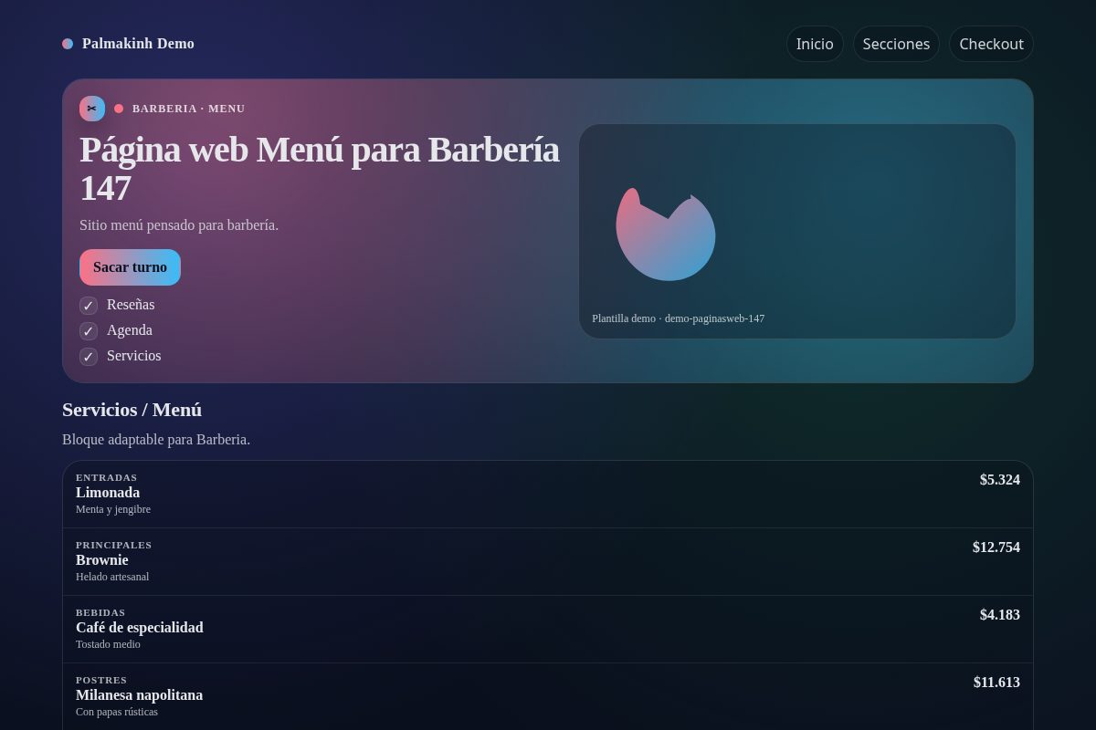Viewport: 1096px width, 730px height.
Task: Click the gradient fill of the Sacar turno pill
Action: [130, 266]
